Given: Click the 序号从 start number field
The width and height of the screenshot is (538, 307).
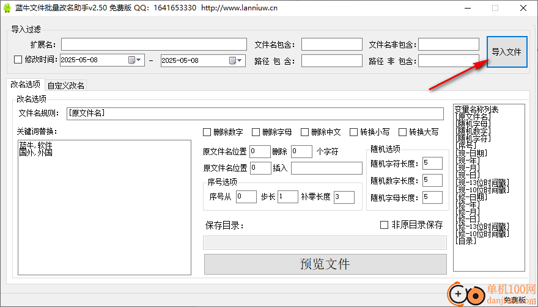Looking at the screenshot, I should pyautogui.click(x=246, y=197).
